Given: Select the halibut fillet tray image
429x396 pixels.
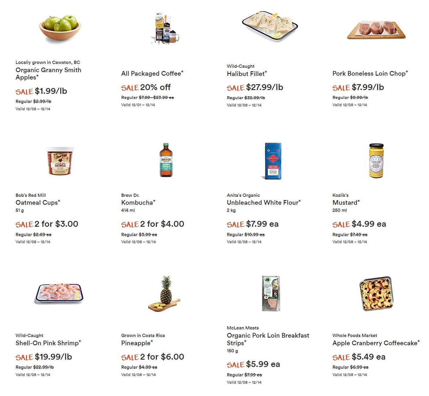Looking at the screenshot, I should pos(270,26).
